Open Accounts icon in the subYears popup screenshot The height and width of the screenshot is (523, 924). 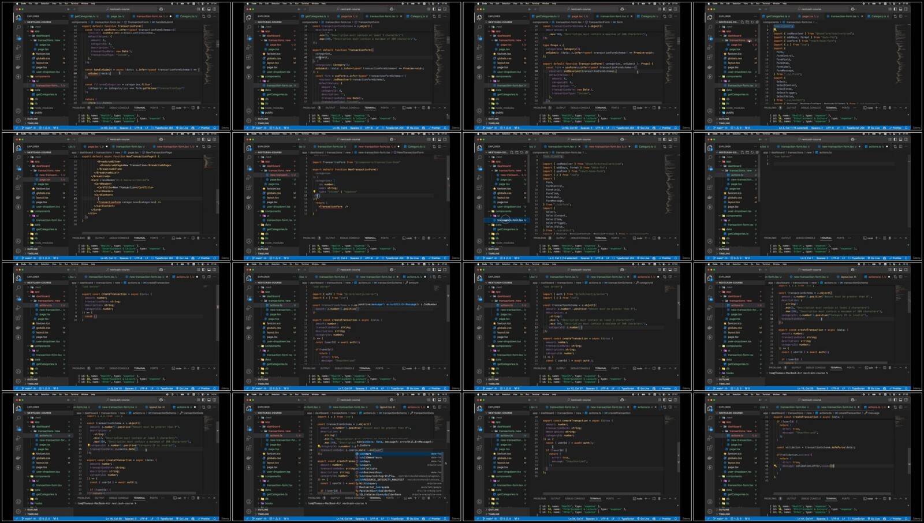(248, 502)
